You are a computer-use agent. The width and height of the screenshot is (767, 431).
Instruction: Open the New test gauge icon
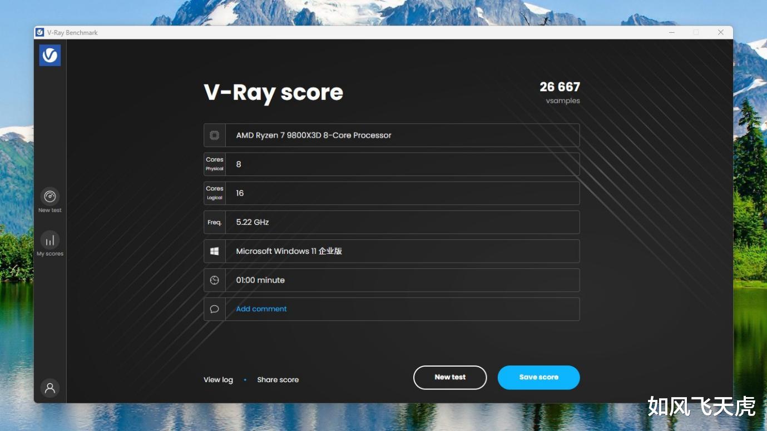tap(50, 197)
